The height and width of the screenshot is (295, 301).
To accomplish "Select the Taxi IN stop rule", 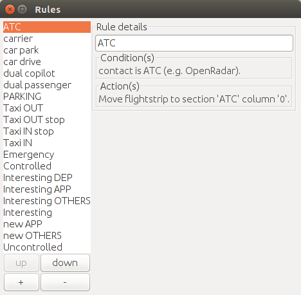I will pos(47,131).
